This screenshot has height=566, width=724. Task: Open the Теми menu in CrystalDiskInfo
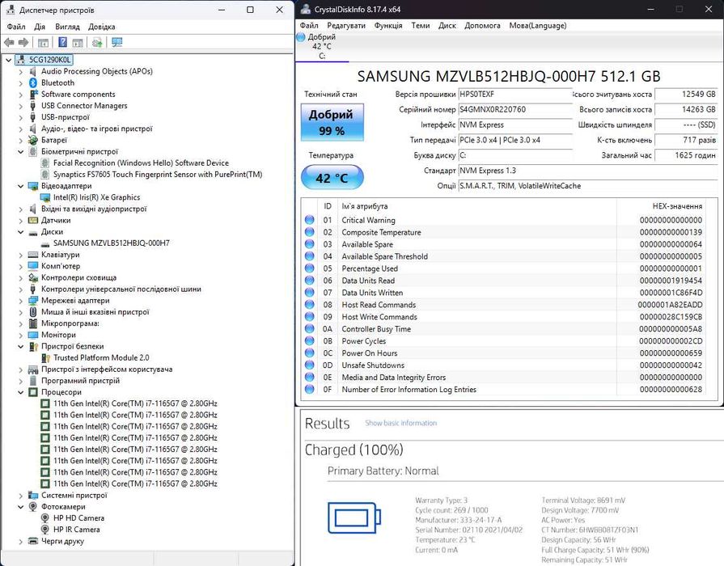[420, 25]
